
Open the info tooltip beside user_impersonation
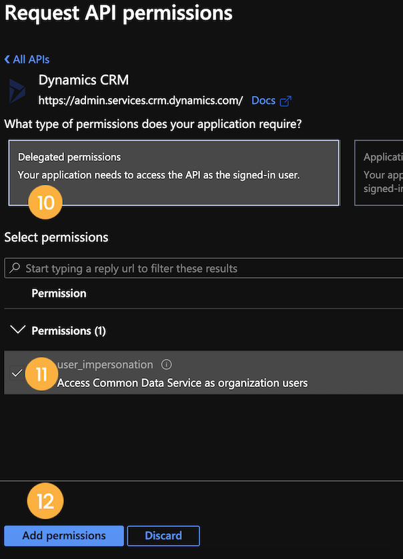pyautogui.click(x=166, y=364)
